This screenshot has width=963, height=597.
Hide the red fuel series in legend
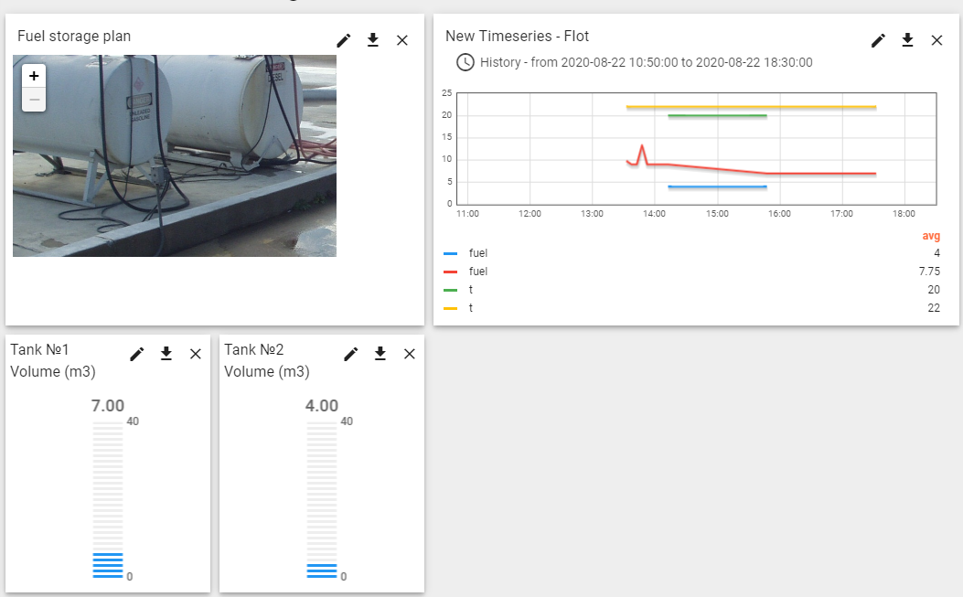477,272
